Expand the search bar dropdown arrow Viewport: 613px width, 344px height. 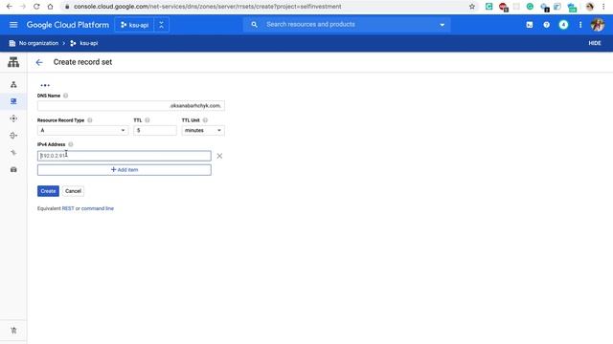pyautogui.click(x=443, y=25)
